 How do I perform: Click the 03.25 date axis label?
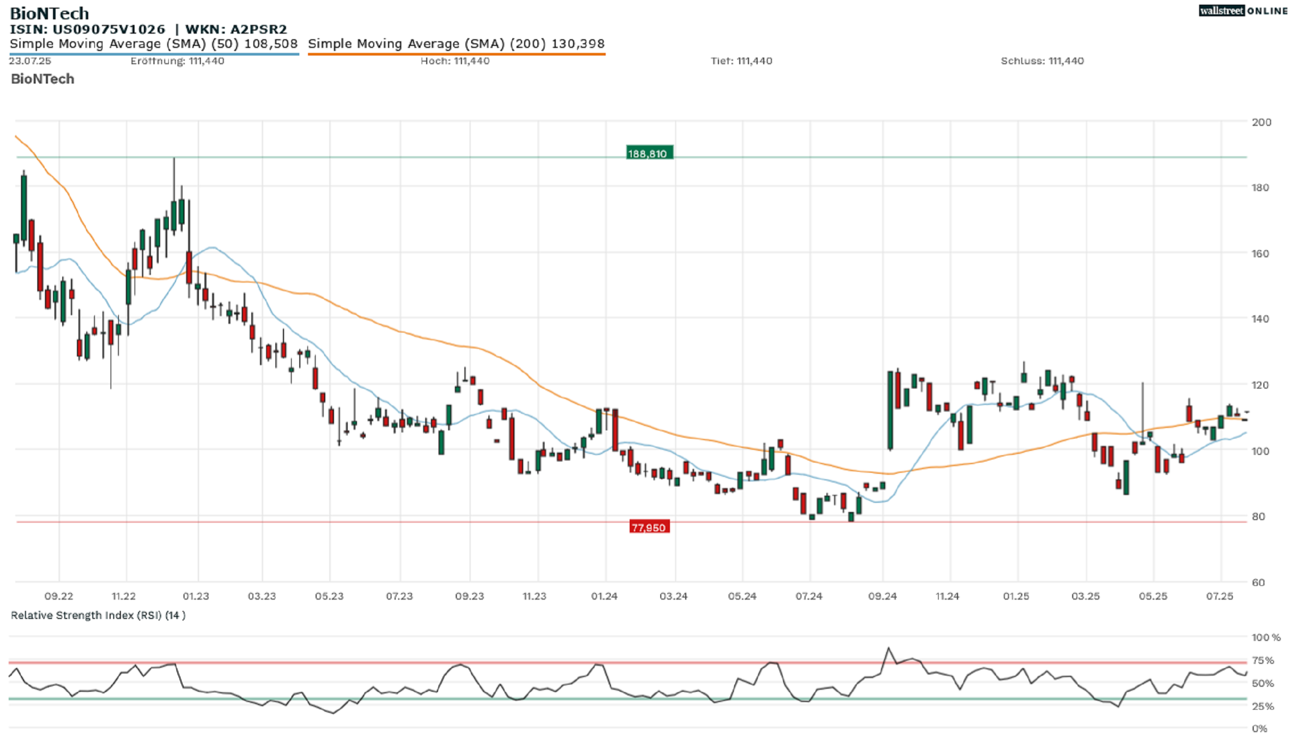(x=1085, y=596)
